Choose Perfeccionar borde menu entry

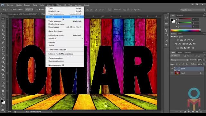click(65, 35)
